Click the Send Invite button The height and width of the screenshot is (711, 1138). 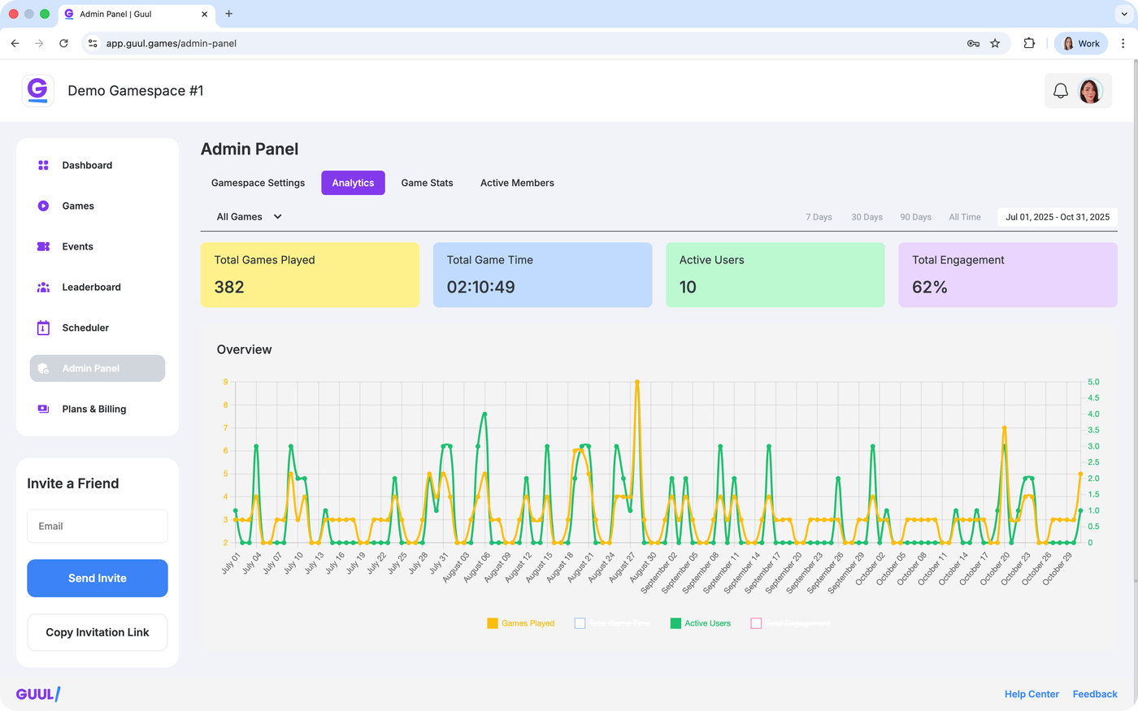pos(98,579)
